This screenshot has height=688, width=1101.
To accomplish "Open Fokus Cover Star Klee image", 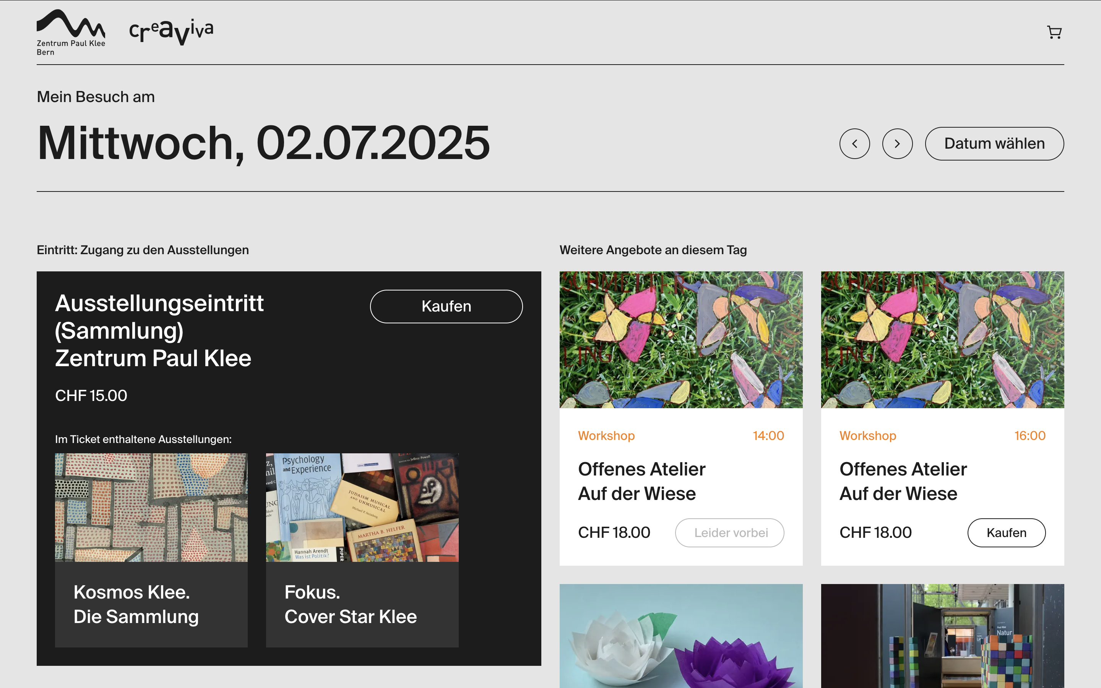I will pyautogui.click(x=362, y=507).
